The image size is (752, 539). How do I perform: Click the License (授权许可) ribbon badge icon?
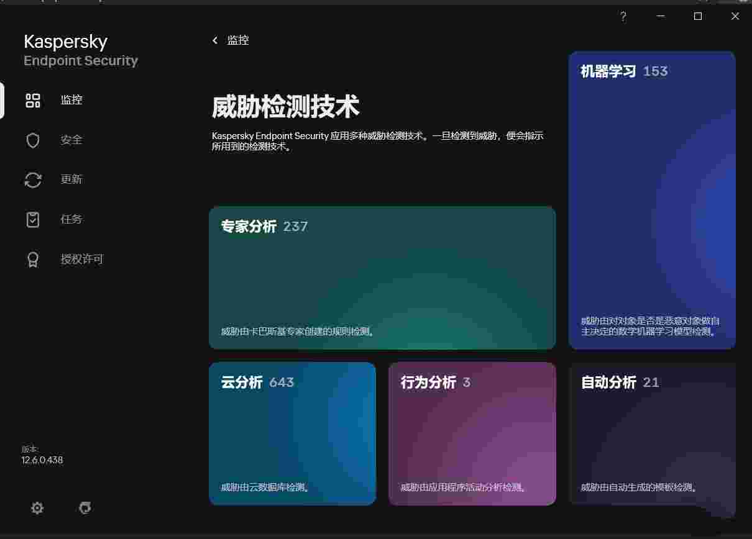[x=33, y=260]
